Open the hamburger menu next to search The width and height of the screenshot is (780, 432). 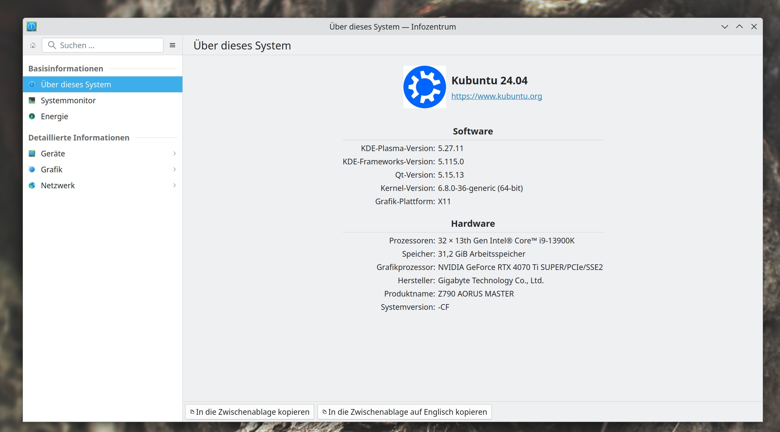click(x=172, y=45)
